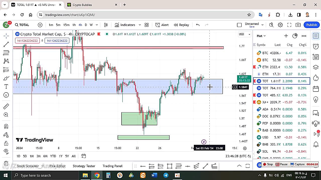Open indicator templates grid icon

(147, 25)
